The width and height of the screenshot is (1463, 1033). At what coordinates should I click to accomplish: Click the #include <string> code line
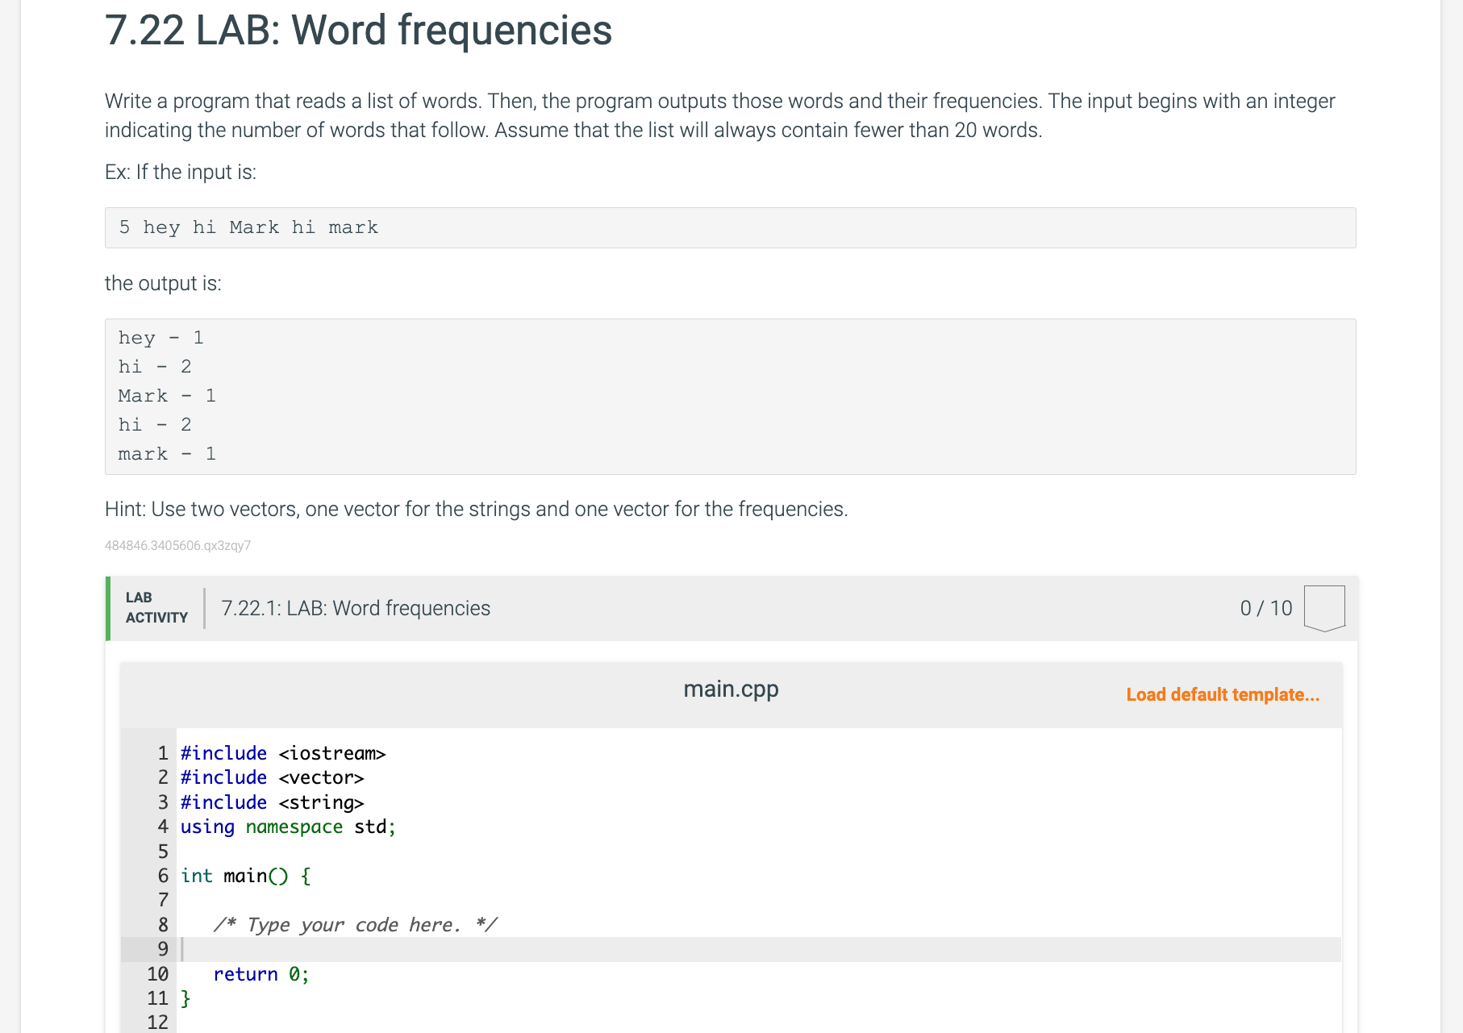272,802
